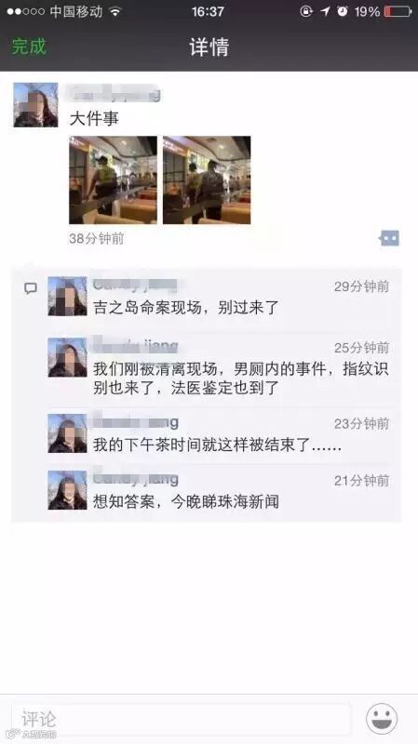Open second posted photo thumbnail
This screenshot has width=418, height=744.
(x=207, y=179)
